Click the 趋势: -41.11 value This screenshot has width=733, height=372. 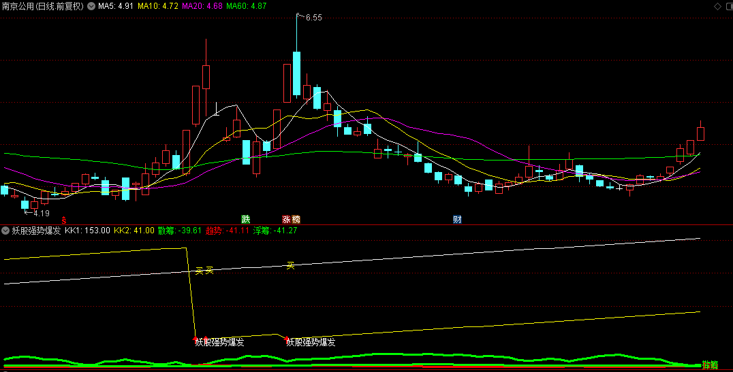[x=228, y=231]
